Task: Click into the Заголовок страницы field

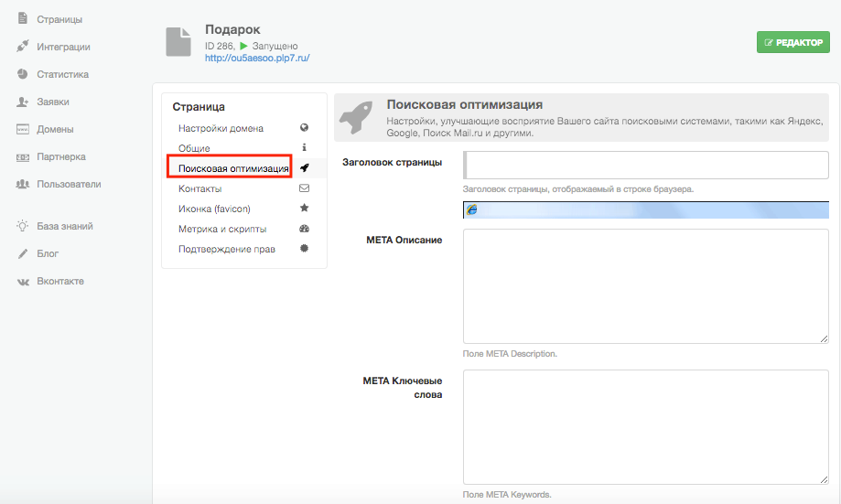Action: pos(646,166)
